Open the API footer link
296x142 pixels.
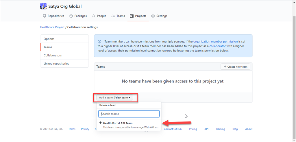(x=206, y=129)
